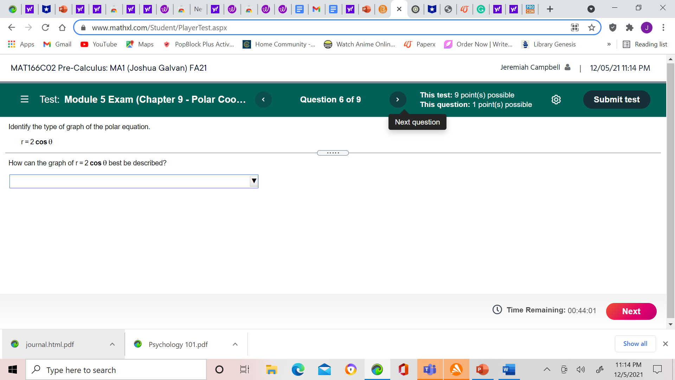
Task: Expand the bookmarks bar overflow chevron
Action: pyautogui.click(x=609, y=44)
